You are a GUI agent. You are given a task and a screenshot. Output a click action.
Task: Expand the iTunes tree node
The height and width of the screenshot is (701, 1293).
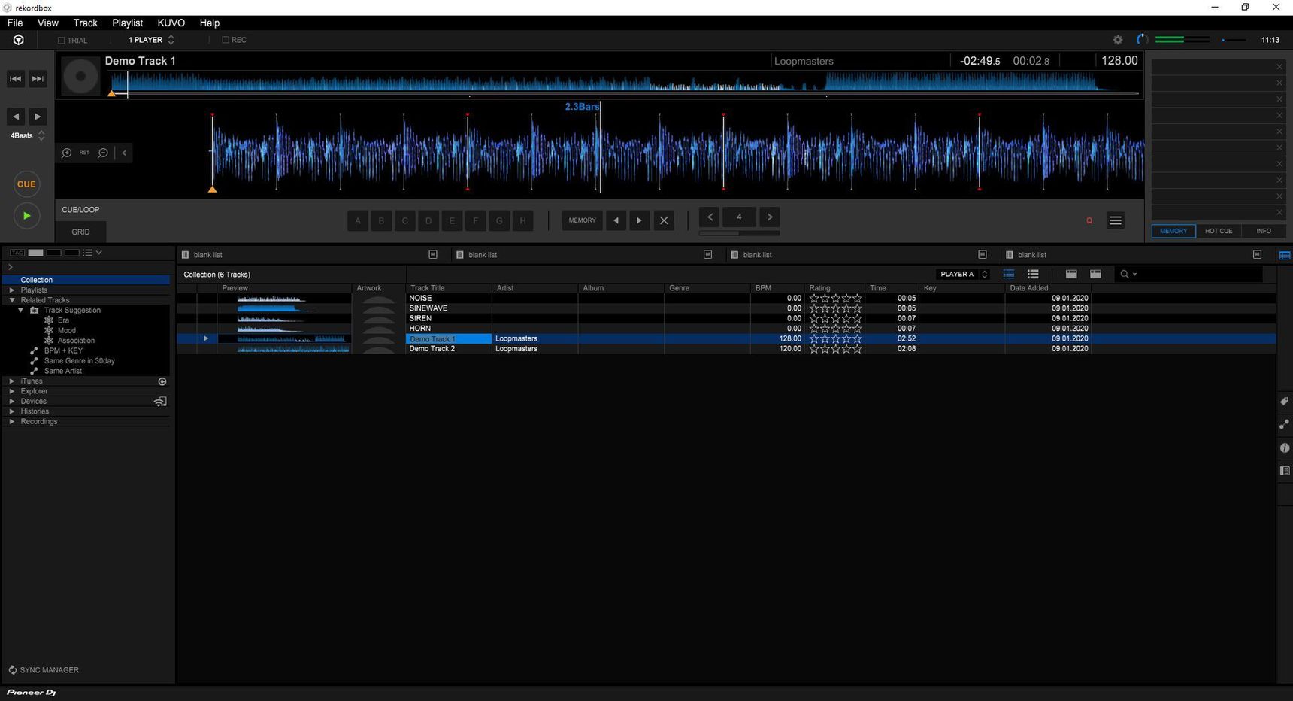[x=11, y=381]
